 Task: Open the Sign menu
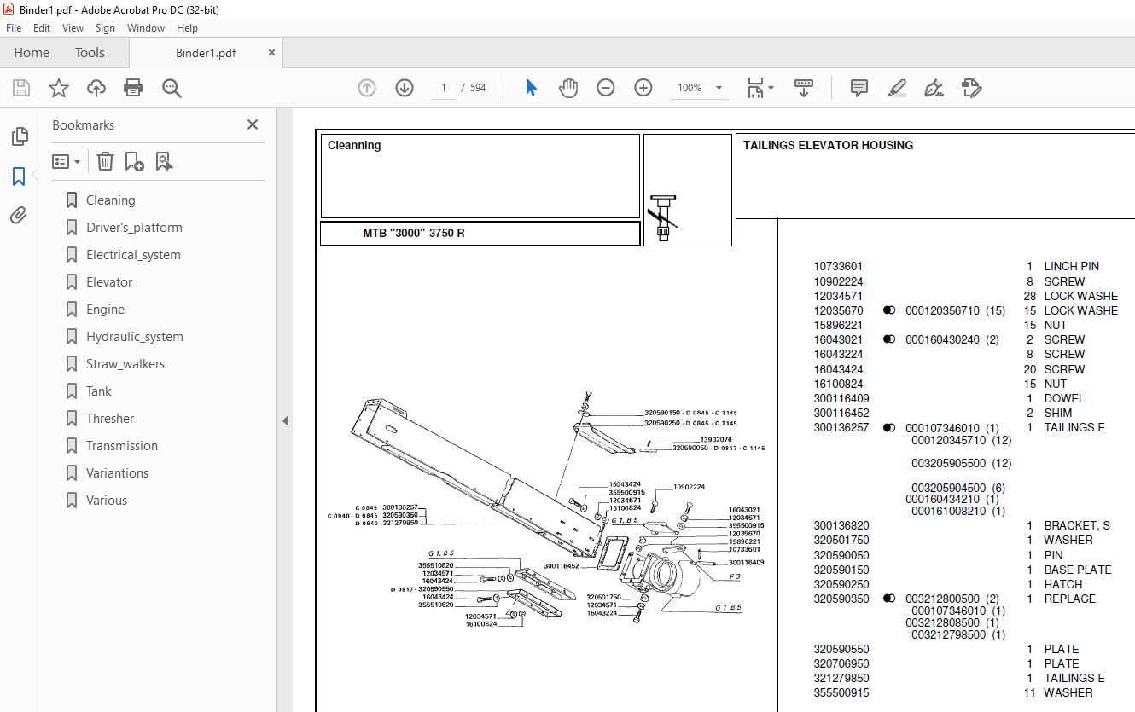pos(105,28)
